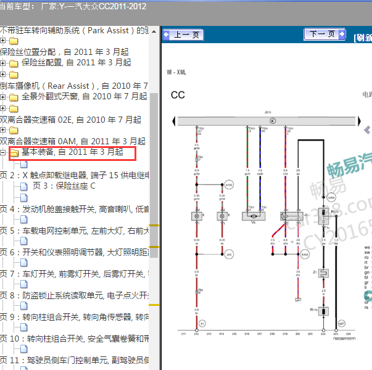Click the 刷新 refresh link
Viewport: 372px width, 370px height.
363,38
